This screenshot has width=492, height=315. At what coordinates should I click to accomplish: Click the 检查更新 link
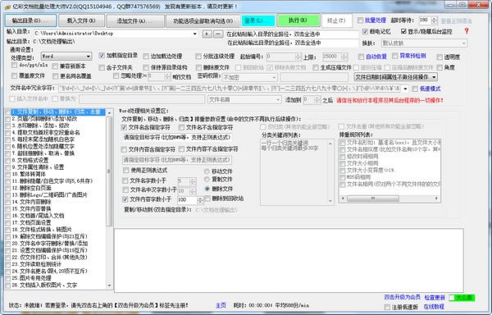pyautogui.click(x=435, y=297)
